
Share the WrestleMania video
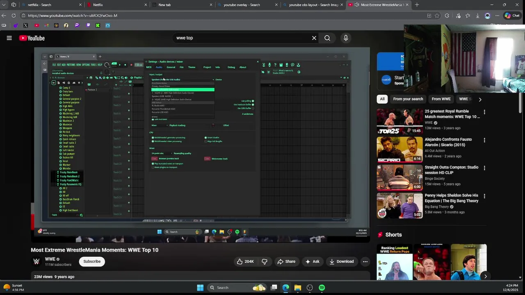pos(286,261)
